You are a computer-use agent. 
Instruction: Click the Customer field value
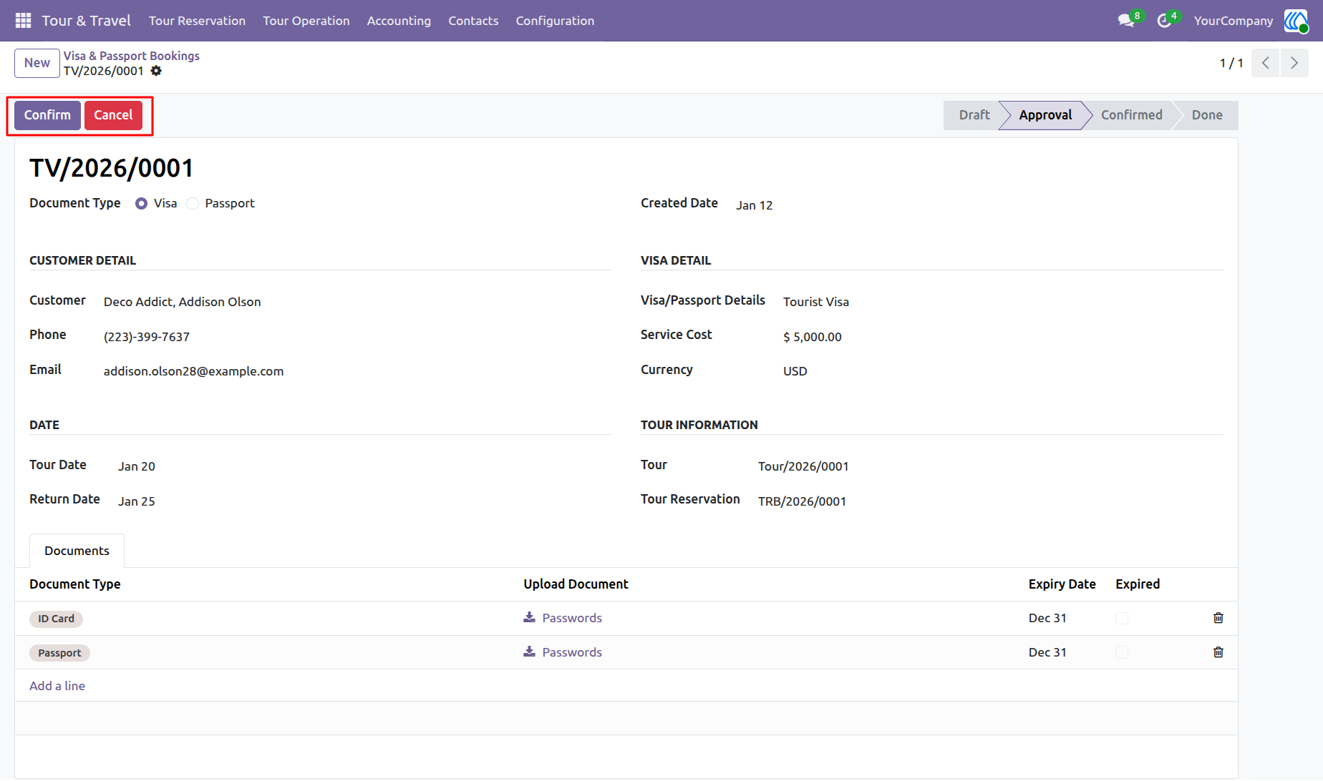183,302
